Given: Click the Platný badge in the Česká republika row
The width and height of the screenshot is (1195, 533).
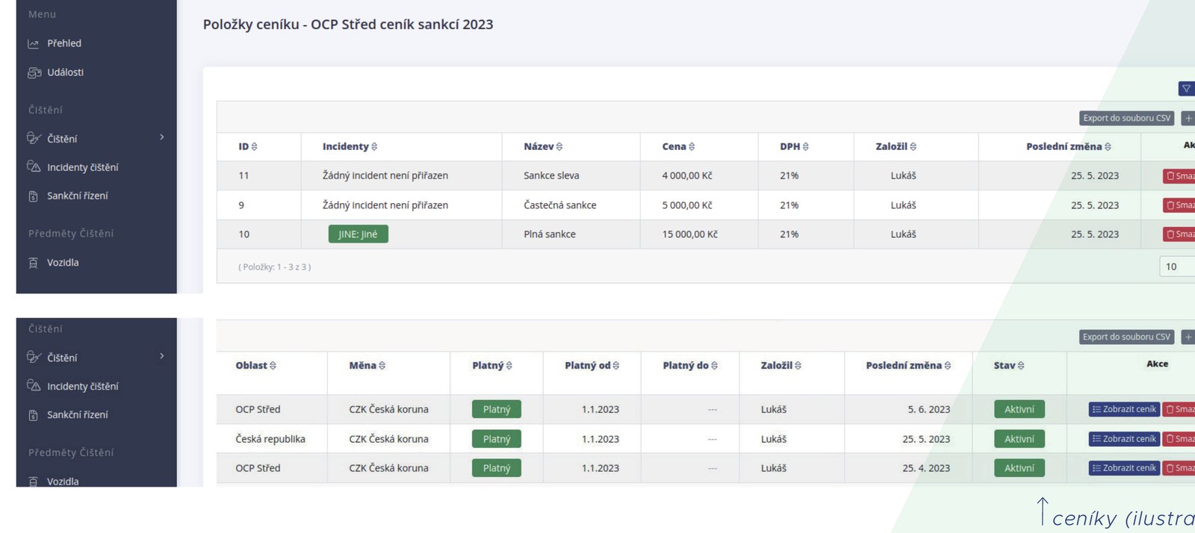Looking at the screenshot, I should point(497,439).
